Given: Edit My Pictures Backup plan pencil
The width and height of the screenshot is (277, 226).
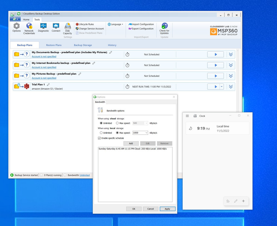Looking at the screenshot, I should [80, 74].
